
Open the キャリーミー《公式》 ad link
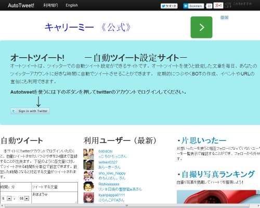[x=88, y=27]
